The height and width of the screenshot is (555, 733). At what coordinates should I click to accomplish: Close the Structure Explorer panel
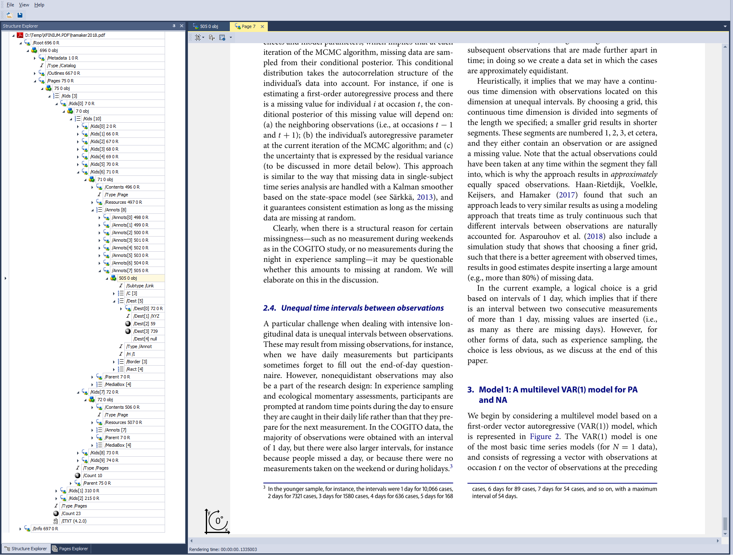(x=181, y=26)
